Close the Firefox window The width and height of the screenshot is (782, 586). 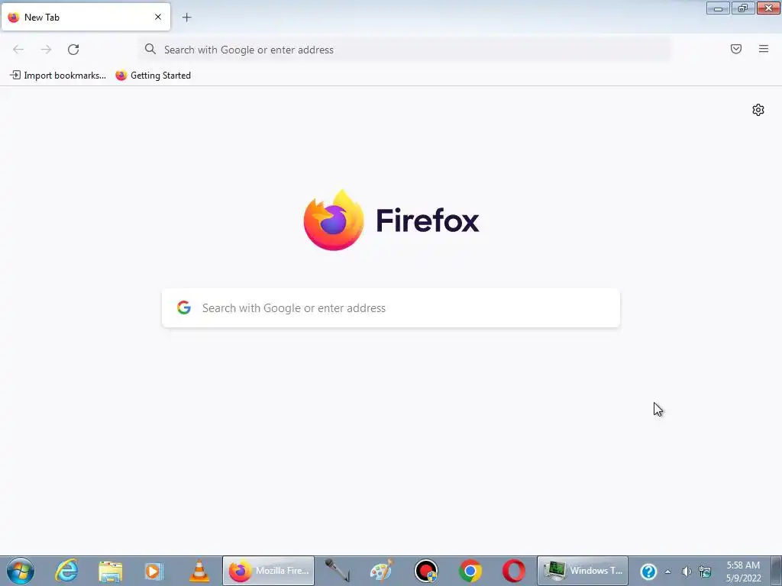coord(768,8)
